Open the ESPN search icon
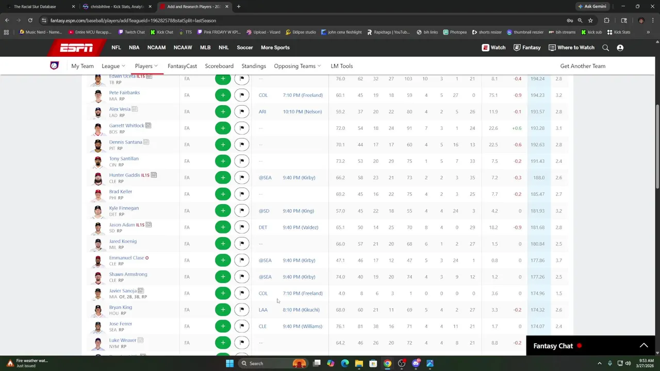660x371 pixels. (605, 47)
